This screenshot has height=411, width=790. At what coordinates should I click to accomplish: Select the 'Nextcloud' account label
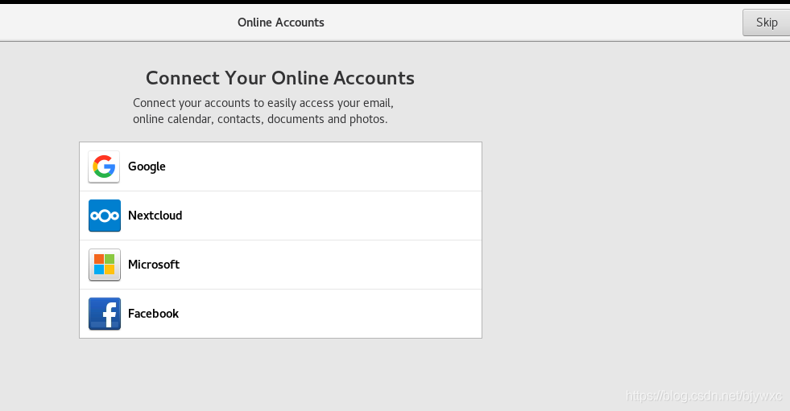tap(155, 216)
